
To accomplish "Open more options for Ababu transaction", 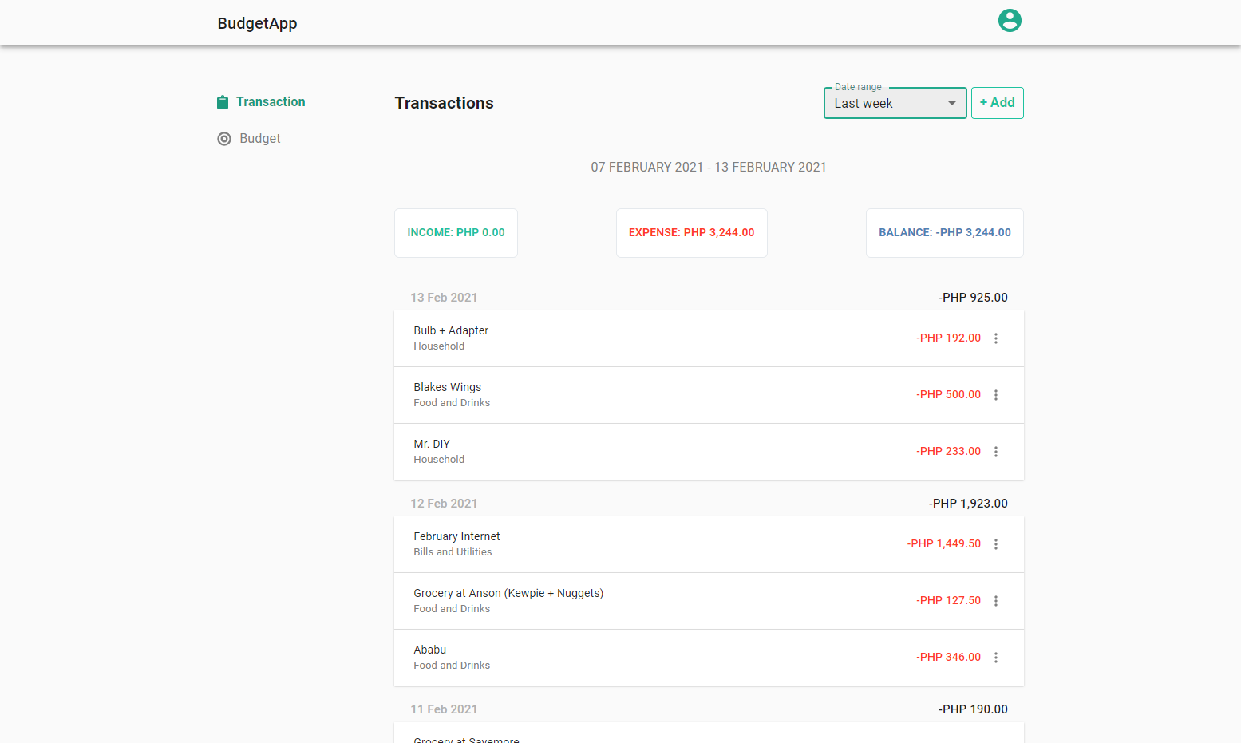I will (995, 658).
